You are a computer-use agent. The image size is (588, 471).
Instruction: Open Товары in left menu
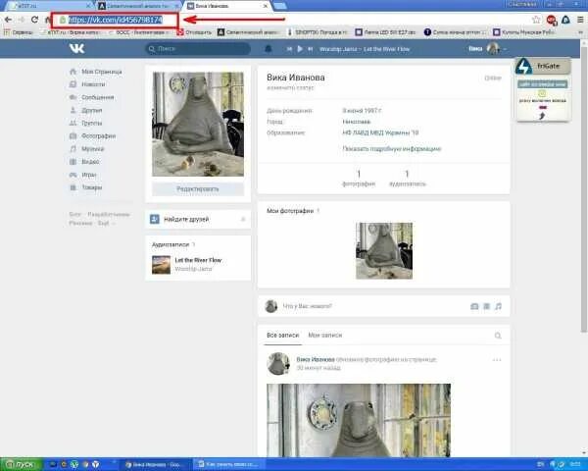pos(86,187)
